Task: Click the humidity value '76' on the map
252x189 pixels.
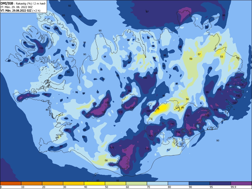Action: (x=220, y=45)
